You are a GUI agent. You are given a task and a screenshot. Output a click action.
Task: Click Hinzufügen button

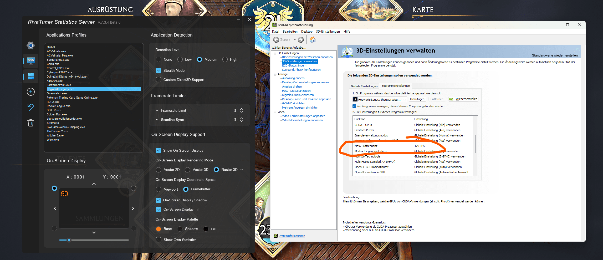point(417,99)
